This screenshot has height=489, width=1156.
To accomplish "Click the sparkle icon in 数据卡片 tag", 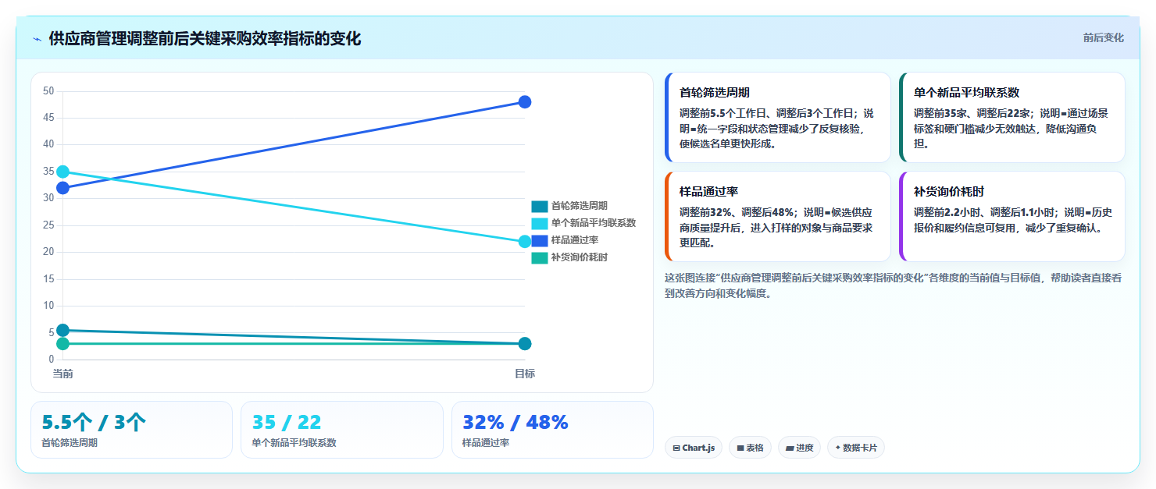I will pyautogui.click(x=837, y=448).
